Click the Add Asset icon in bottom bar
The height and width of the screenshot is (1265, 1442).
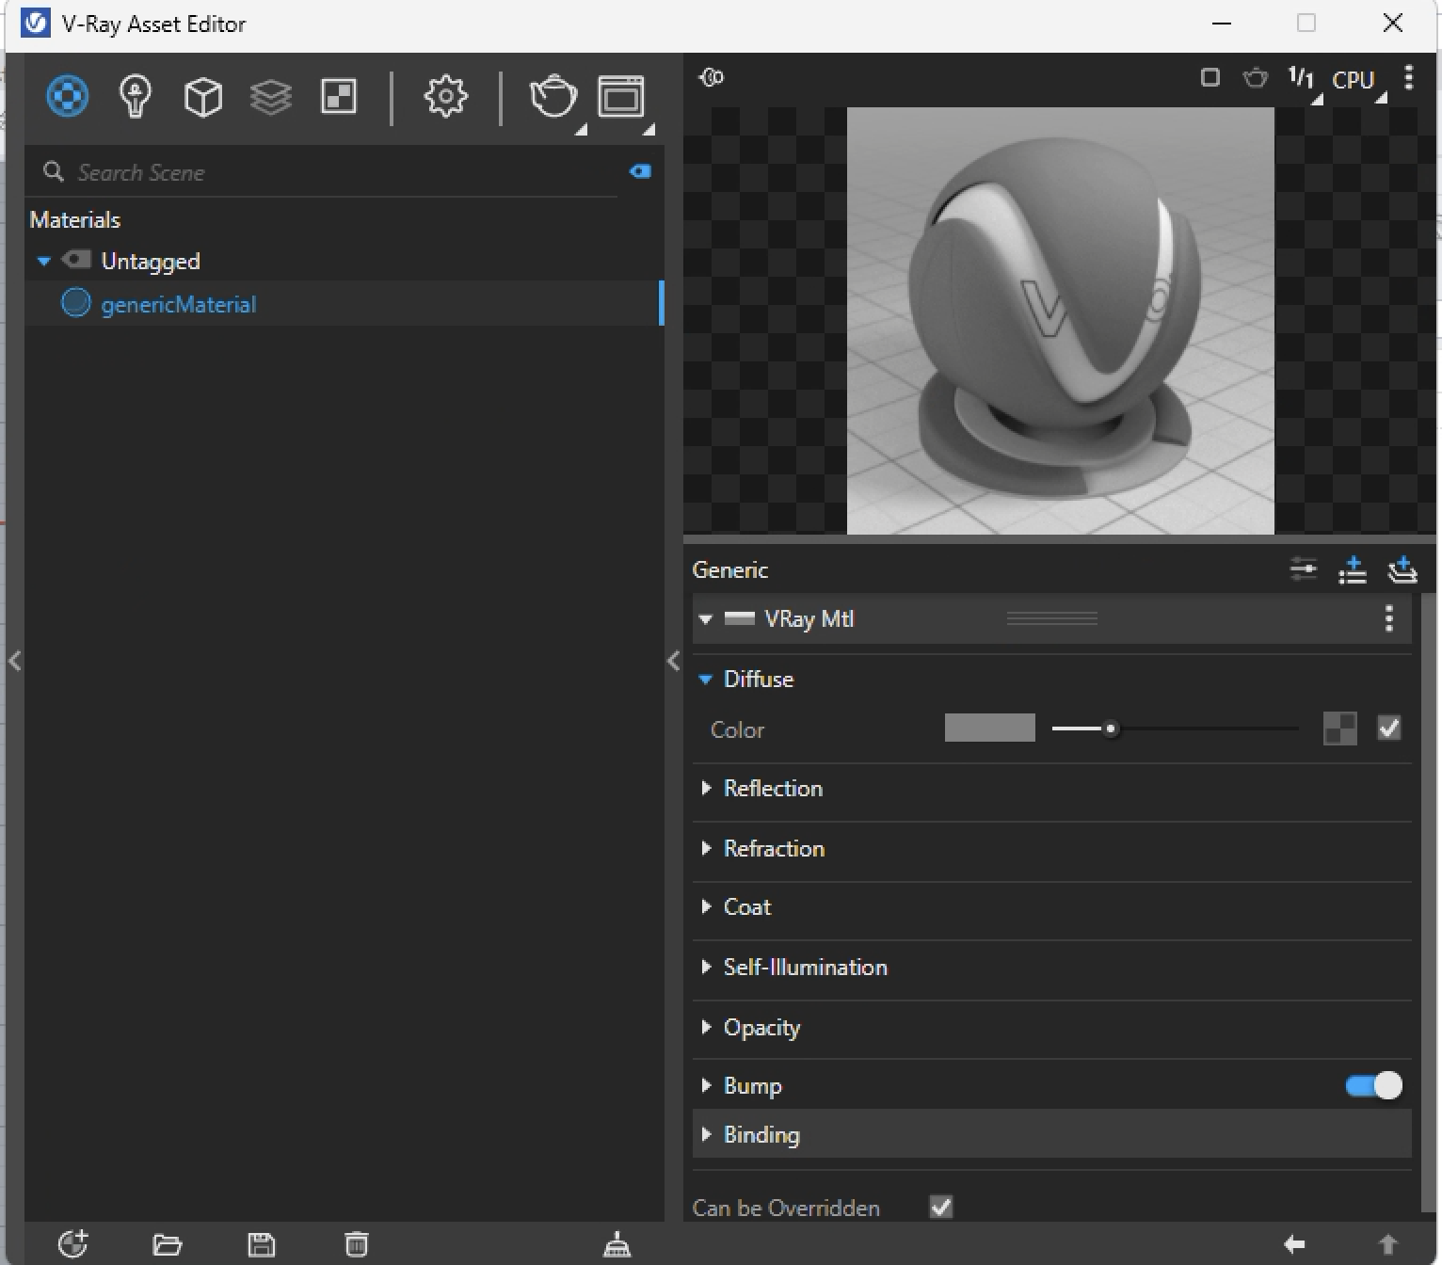[73, 1244]
